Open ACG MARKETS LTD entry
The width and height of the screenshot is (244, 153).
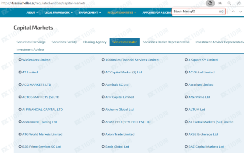coord(36,84)
